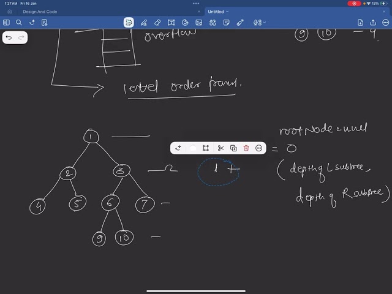Viewport: 392px width, 294px height.
Task: Open the page thumbnails sidebar
Action: coord(6,23)
